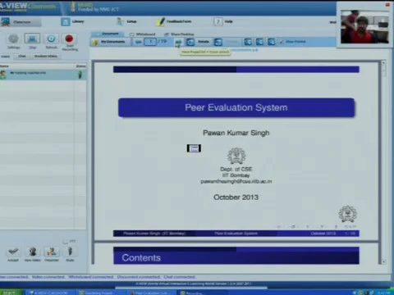Switch to the Users tab
This screenshot has width=394, height=295.
click(x=6, y=57)
